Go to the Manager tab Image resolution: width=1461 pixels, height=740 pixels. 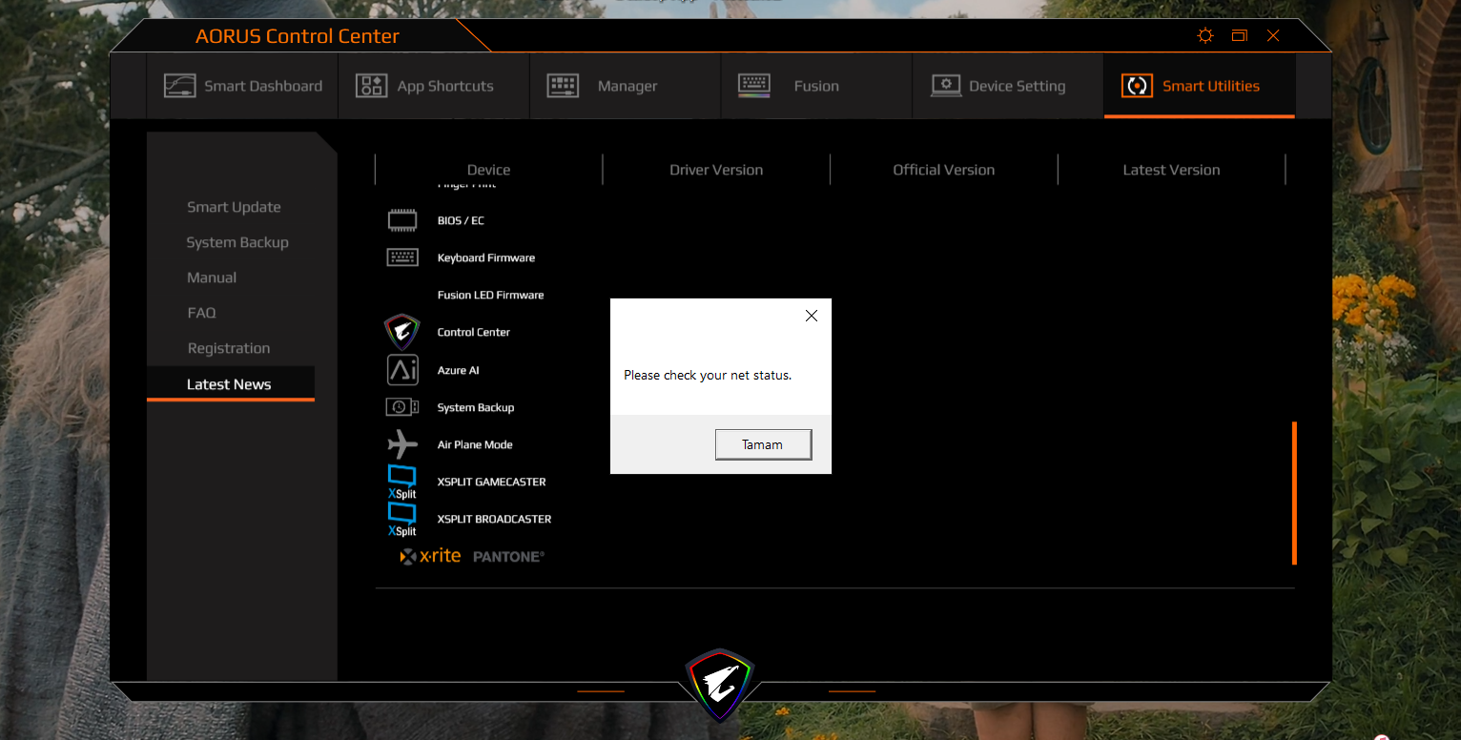[625, 86]
